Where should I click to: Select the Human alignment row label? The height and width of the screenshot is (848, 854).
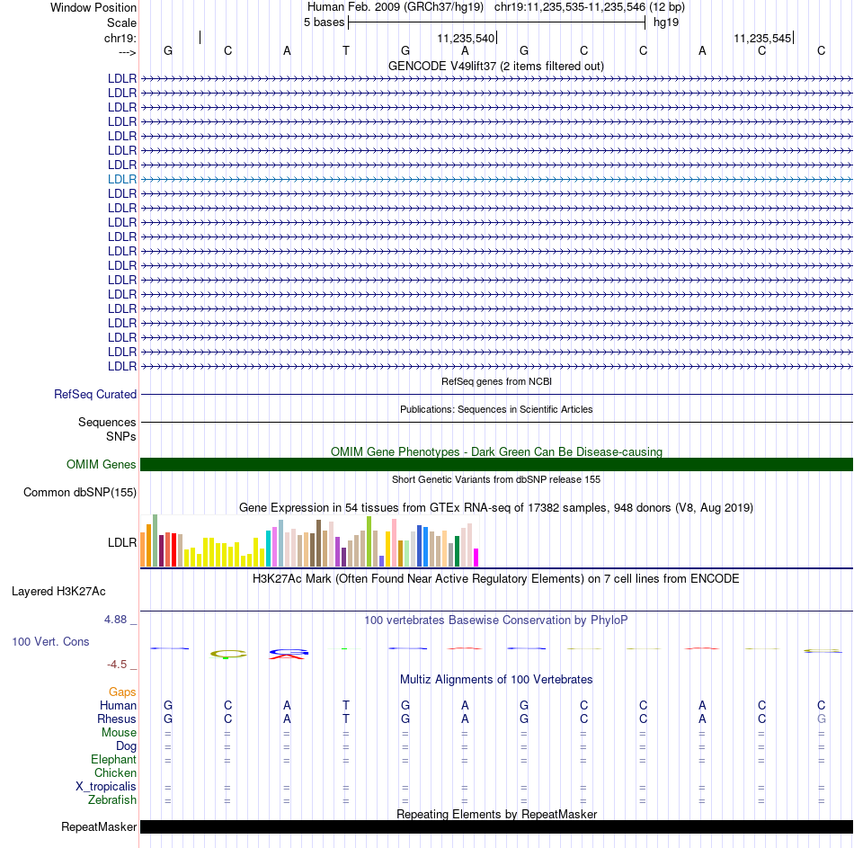click(x=118, y=705)
